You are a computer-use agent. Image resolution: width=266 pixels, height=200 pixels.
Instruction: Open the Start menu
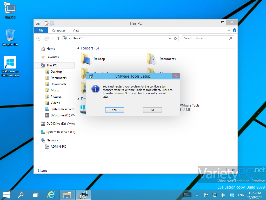[x=6, y=195]
